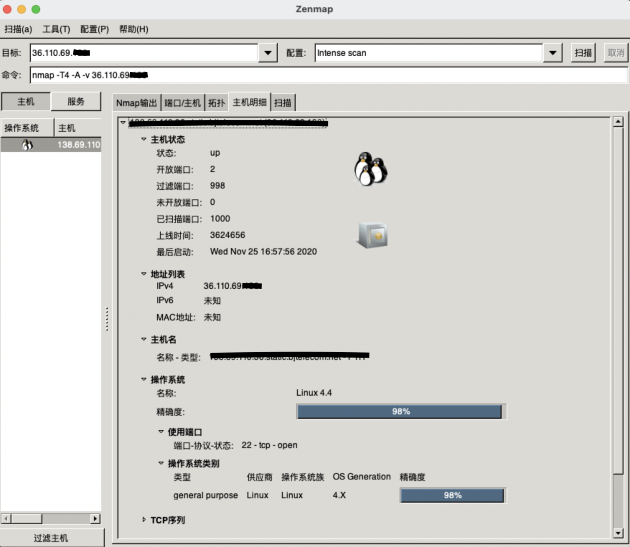Switch to the Nmap输出 tab
630x547 pixels.
(136, 103)
